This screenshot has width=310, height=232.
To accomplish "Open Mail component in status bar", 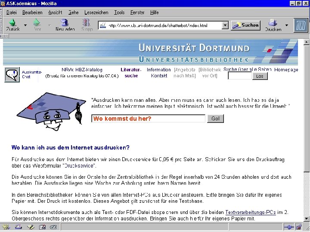I will coord(18,227).
